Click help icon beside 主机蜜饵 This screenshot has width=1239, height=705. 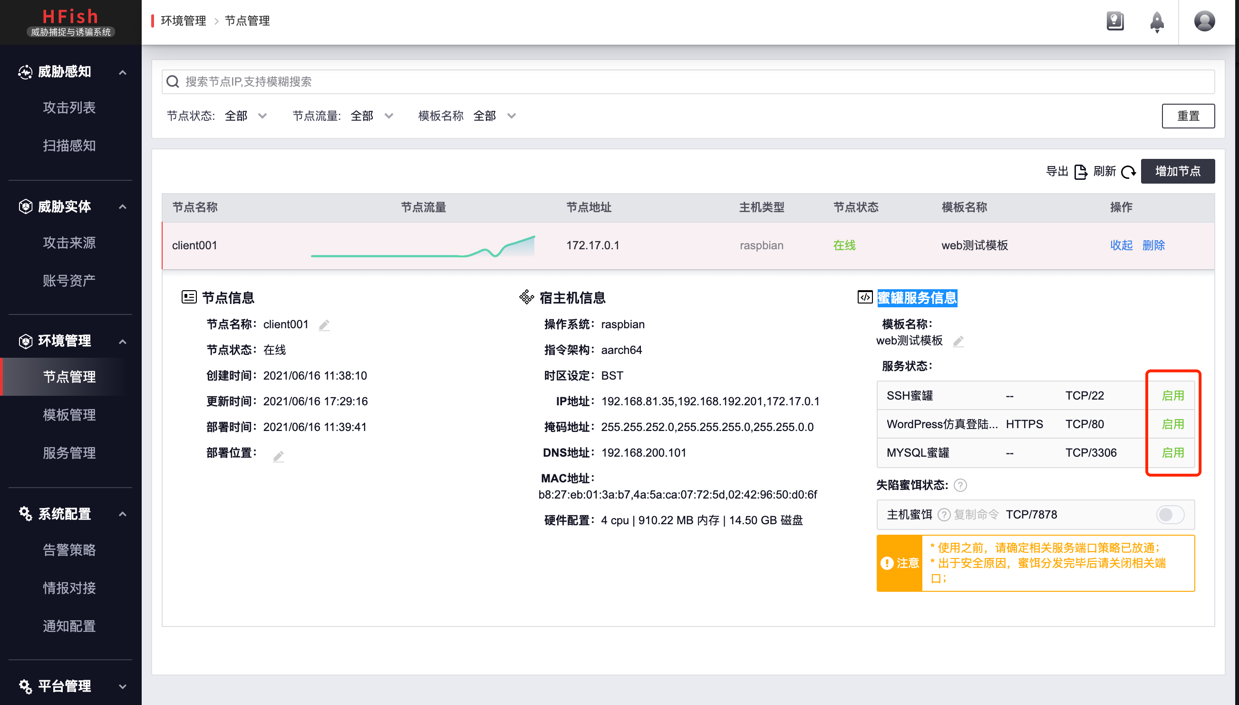(943, 514)
